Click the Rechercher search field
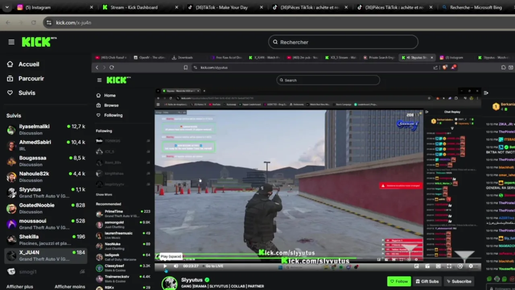 [x=343, y=42]
